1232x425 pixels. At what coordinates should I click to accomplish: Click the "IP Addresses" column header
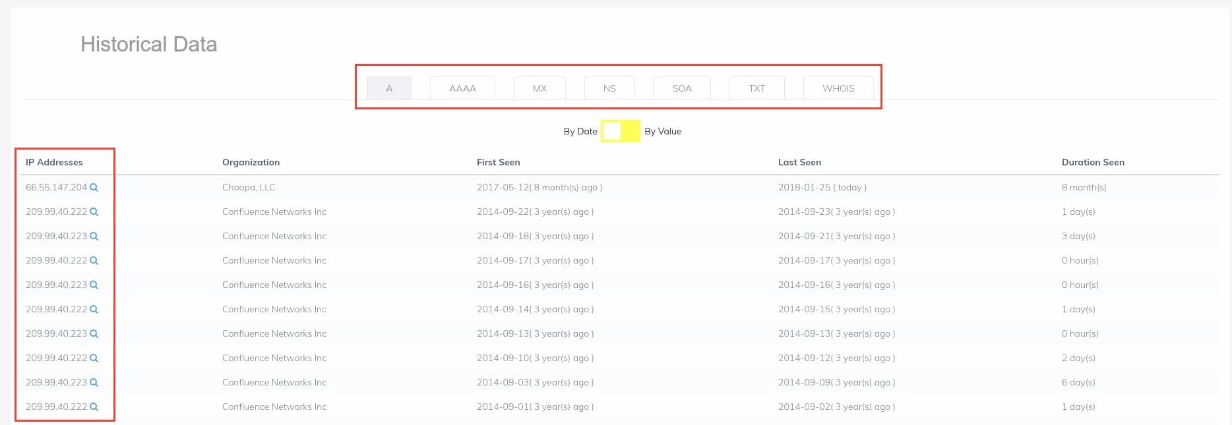tap(54, 162)
